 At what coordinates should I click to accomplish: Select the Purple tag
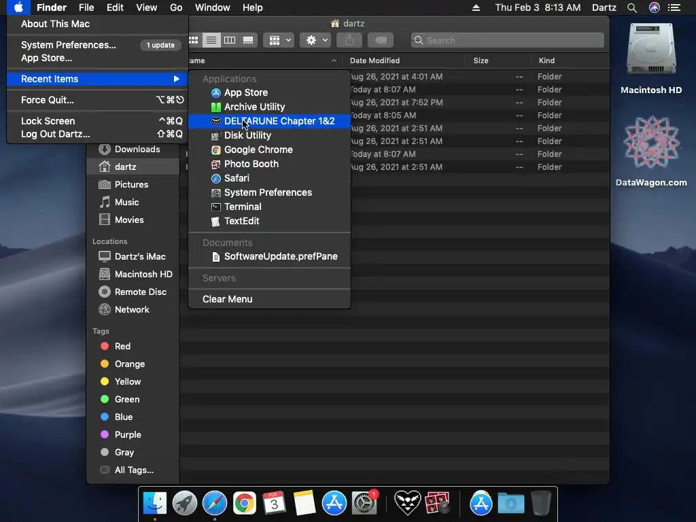click(x=134, y=434)
